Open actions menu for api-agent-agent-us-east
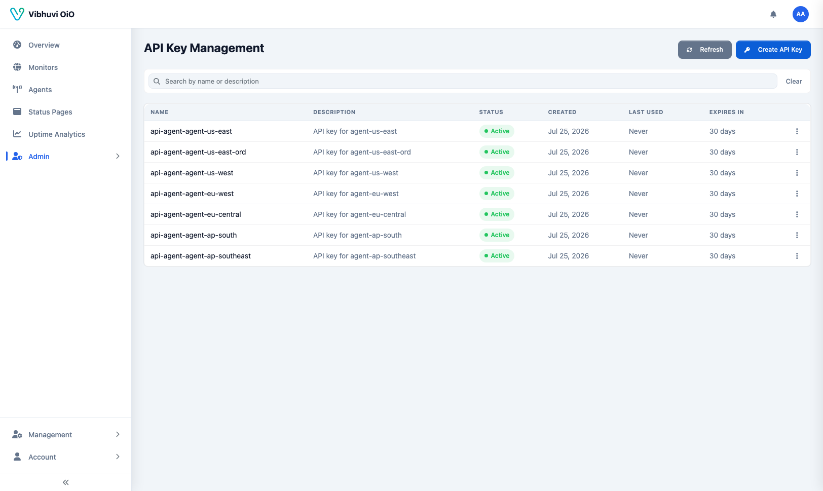 click(x=797, y=131)
